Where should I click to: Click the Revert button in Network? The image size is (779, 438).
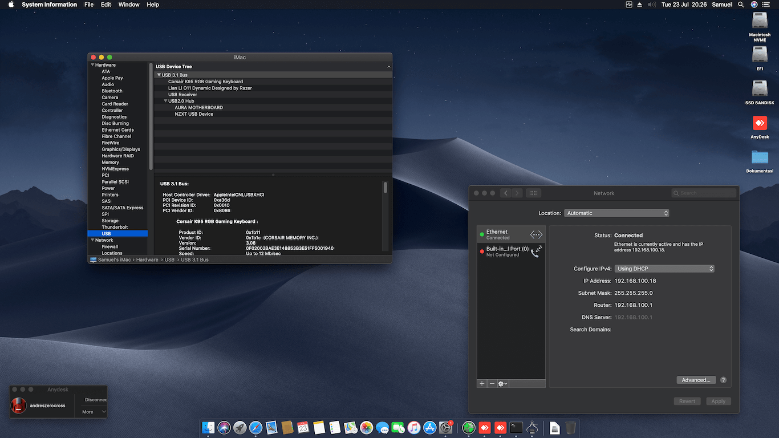tap(687, 401)
